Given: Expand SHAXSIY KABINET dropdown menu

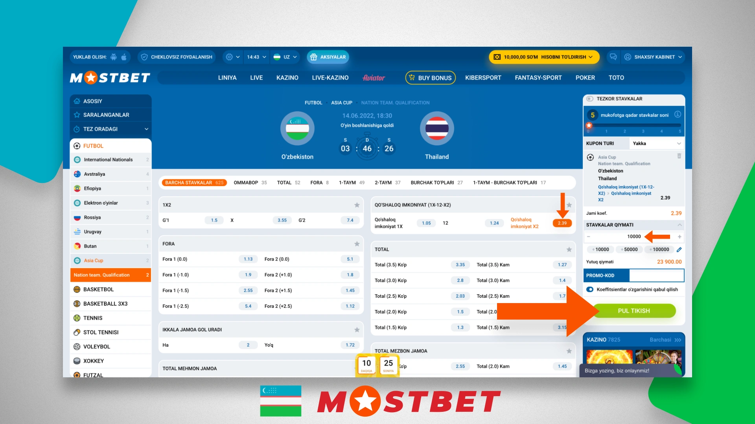Looking at the screenshot, I should tap(659, 57).
